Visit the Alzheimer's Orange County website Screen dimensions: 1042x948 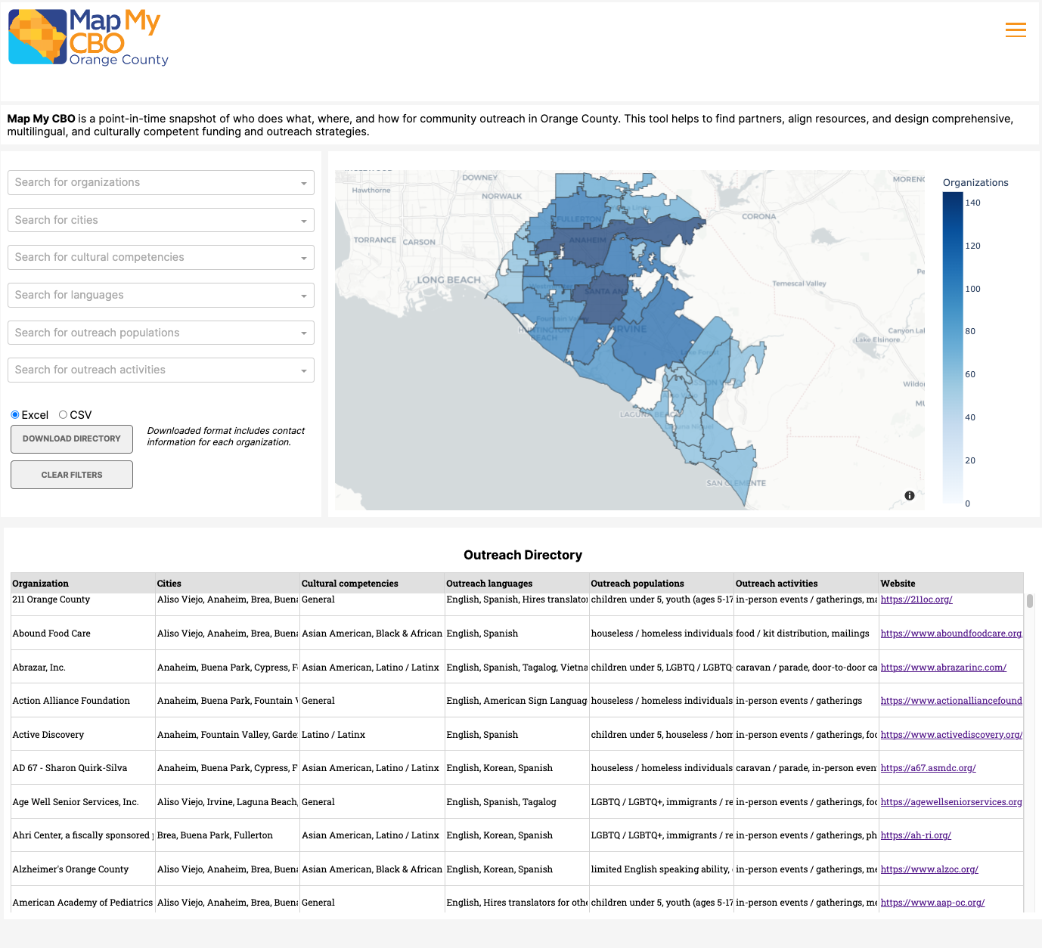929,869
